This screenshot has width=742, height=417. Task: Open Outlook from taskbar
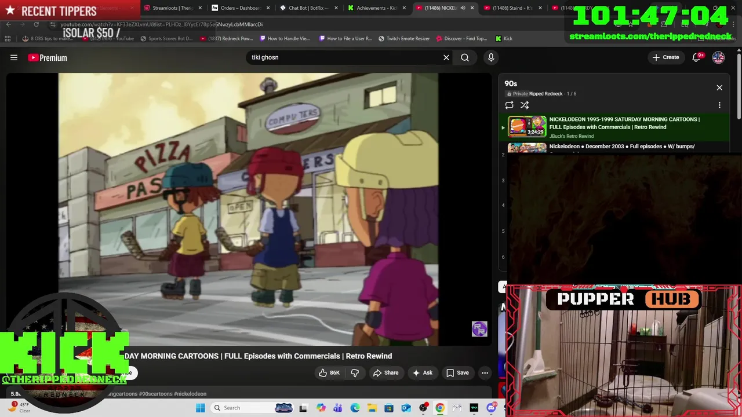(406, 408)
